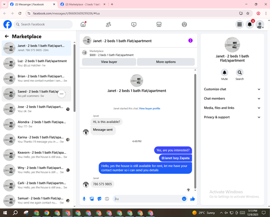Screen dimensions: 270x217
Task: Open the more options dots on Saeed chat
Action: pos(62,94)
